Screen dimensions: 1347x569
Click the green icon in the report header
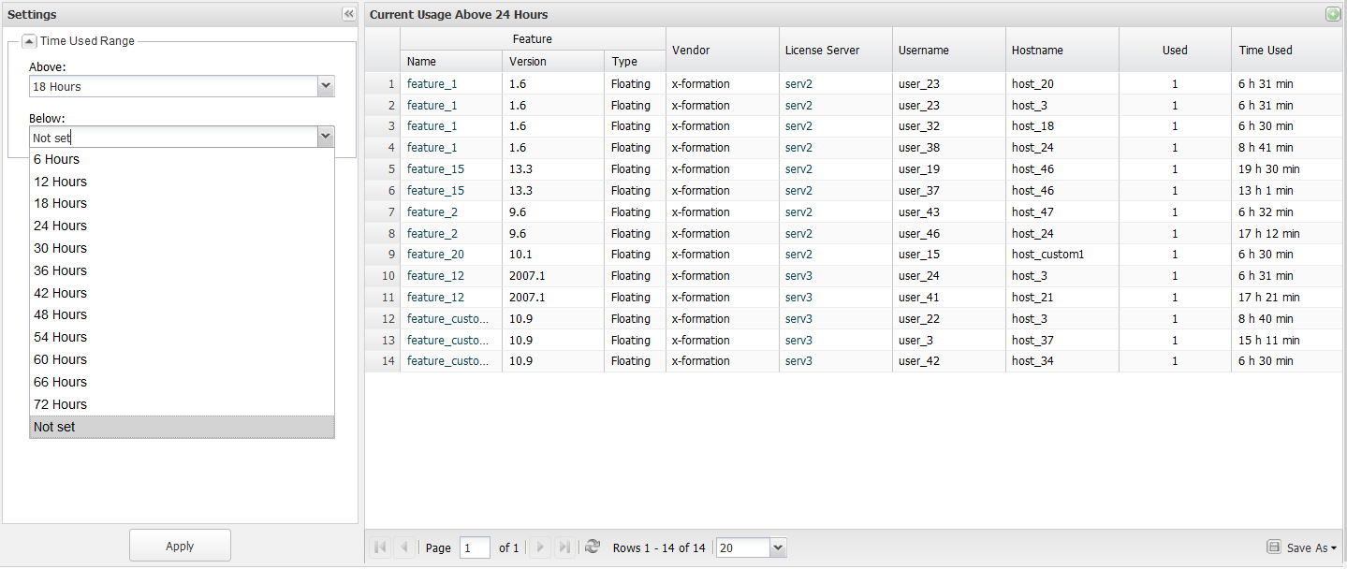tap(1333, 14)
